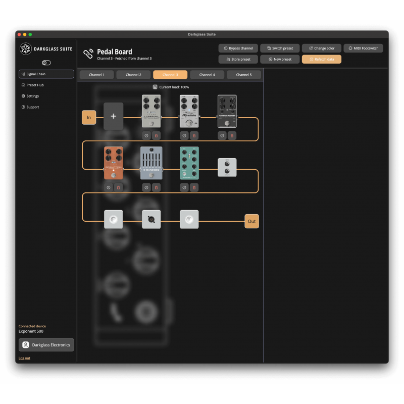Switch to the Channel 1 tab

tap(96, 75)
